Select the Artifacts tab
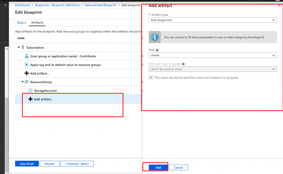This screenshot has height=174, width=283. point(37,23)
